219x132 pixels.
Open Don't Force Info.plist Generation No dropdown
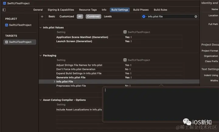coord(128,69)
